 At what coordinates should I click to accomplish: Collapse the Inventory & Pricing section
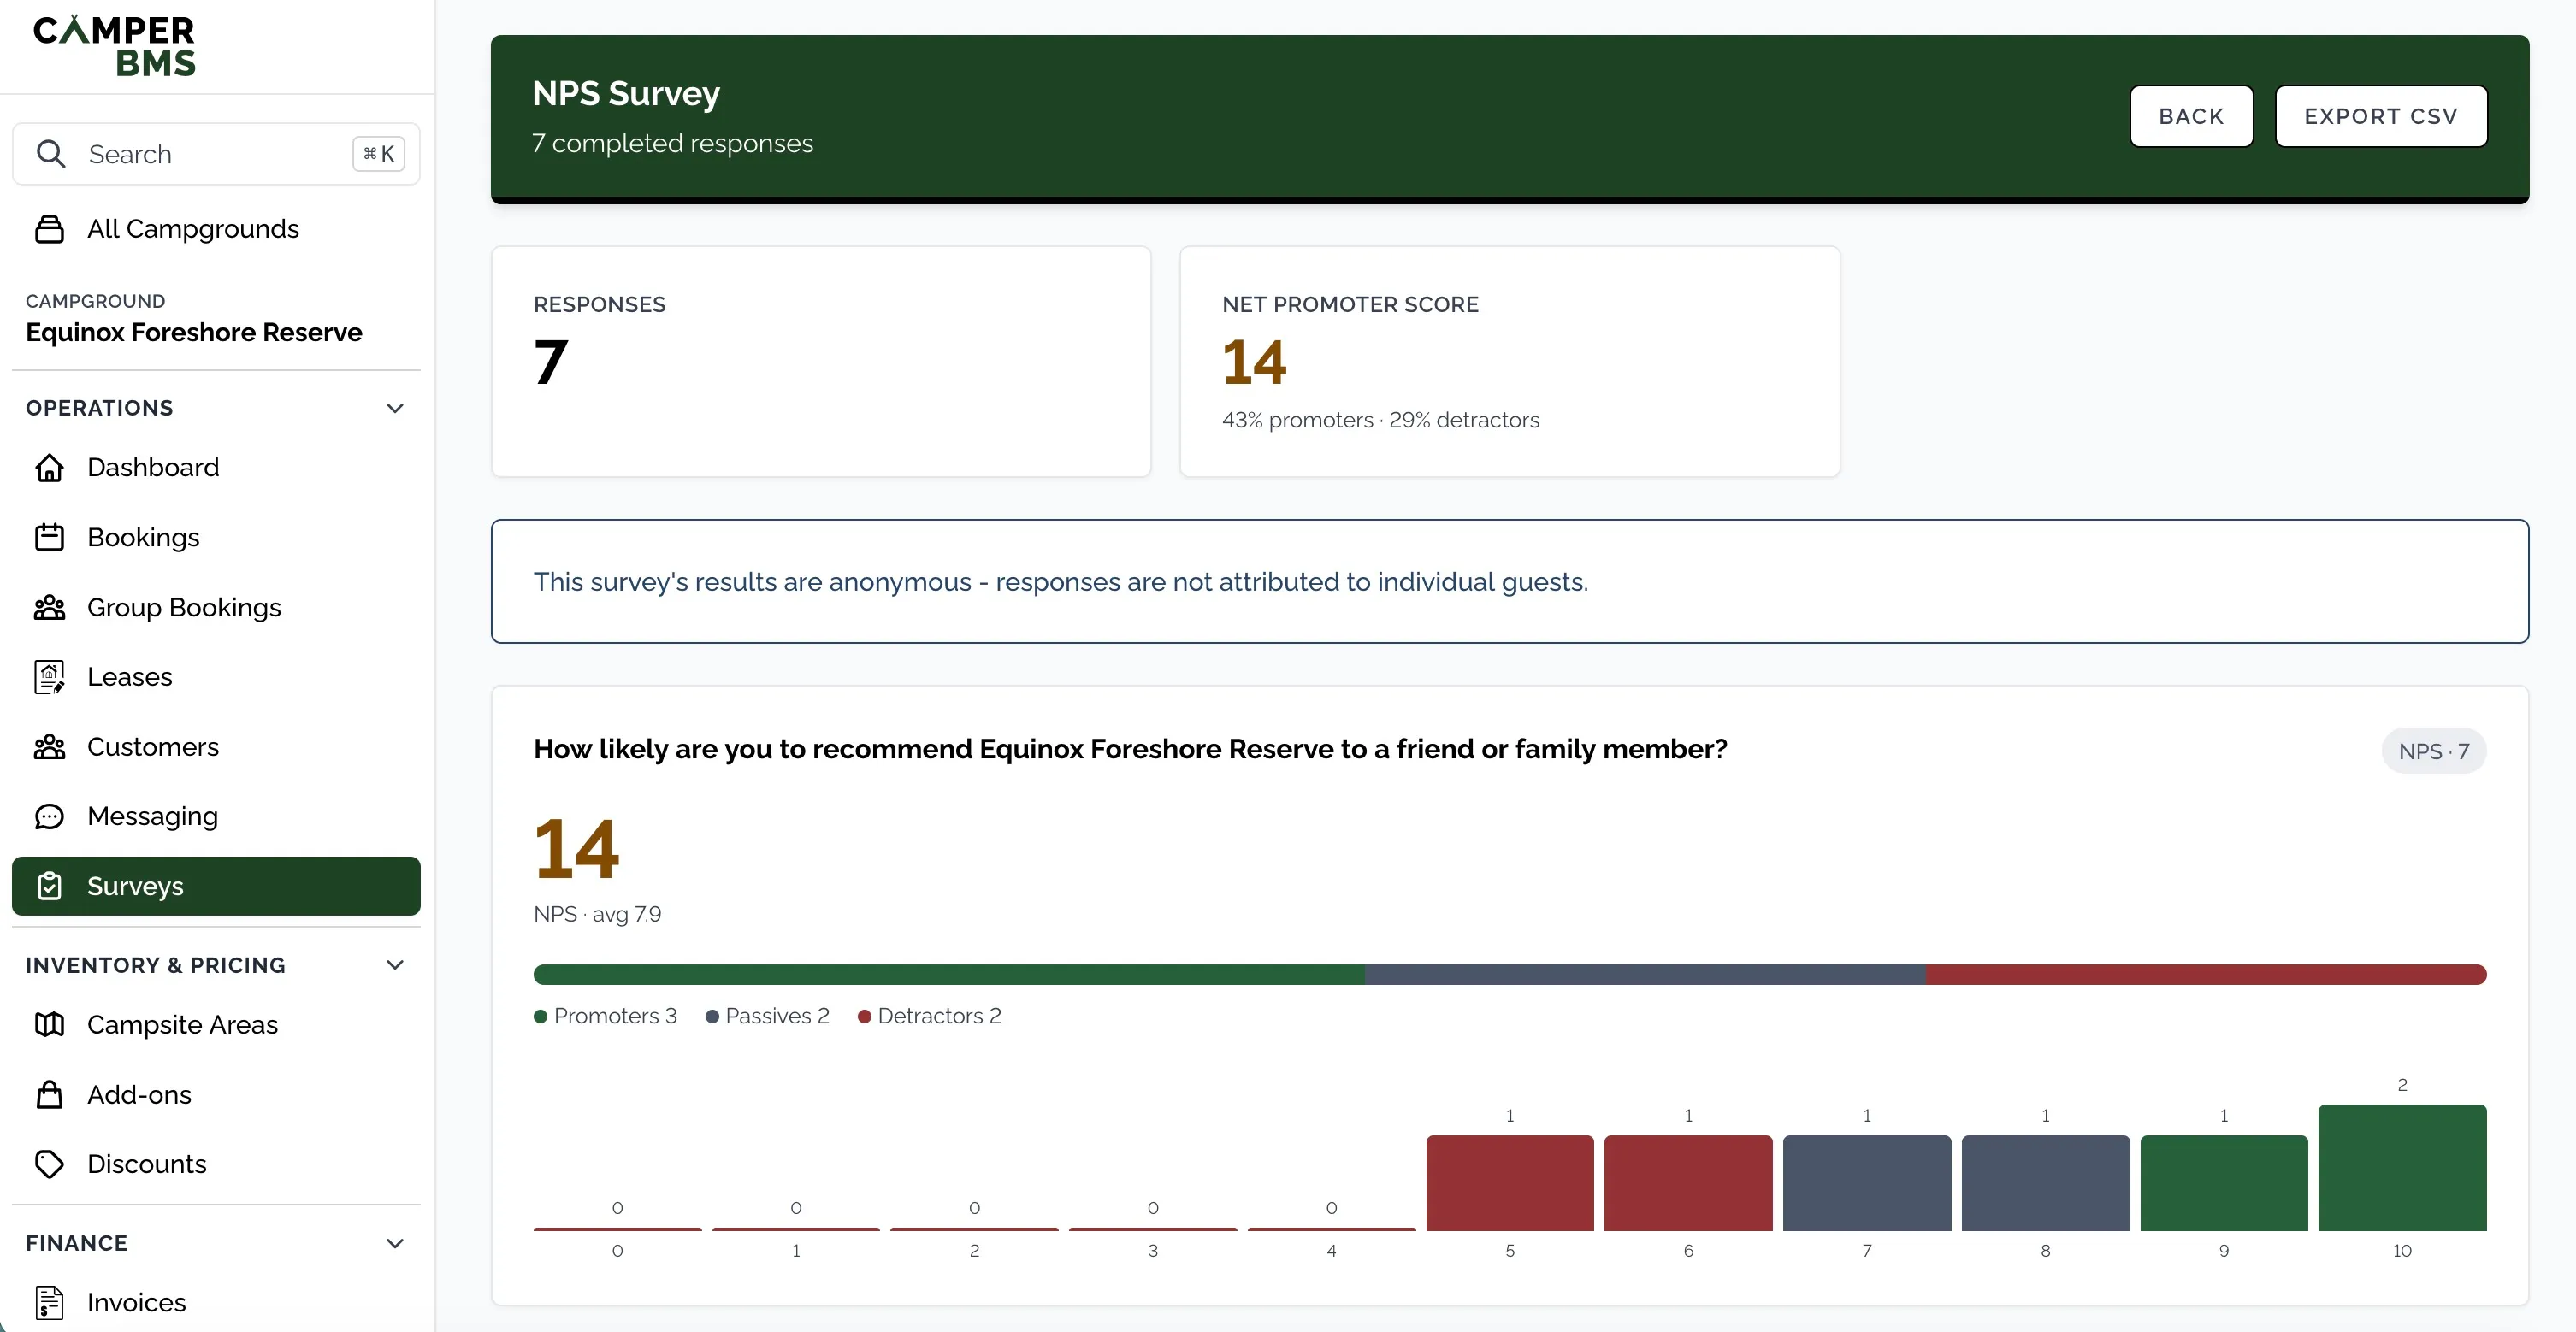[395, 965]
